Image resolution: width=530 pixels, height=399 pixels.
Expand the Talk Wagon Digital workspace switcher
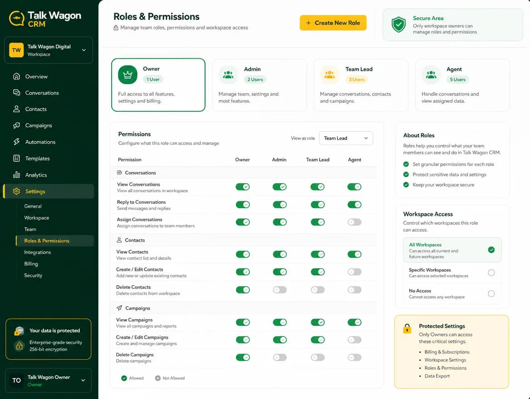[49, 50]
